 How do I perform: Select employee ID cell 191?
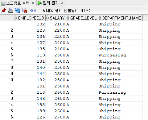tap(30, 86)
